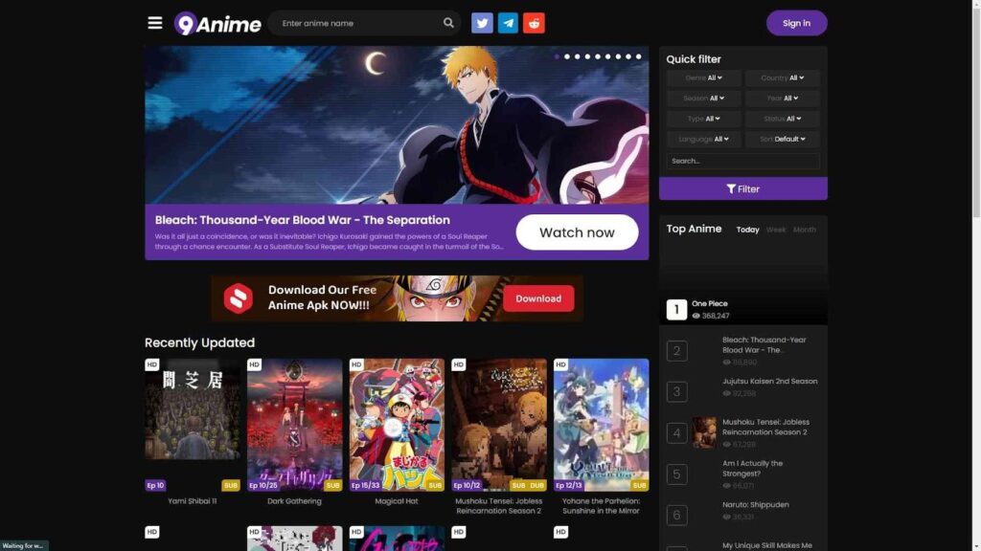Open the Telegram channel icon

pyautogui.click(x=508, y=22)
